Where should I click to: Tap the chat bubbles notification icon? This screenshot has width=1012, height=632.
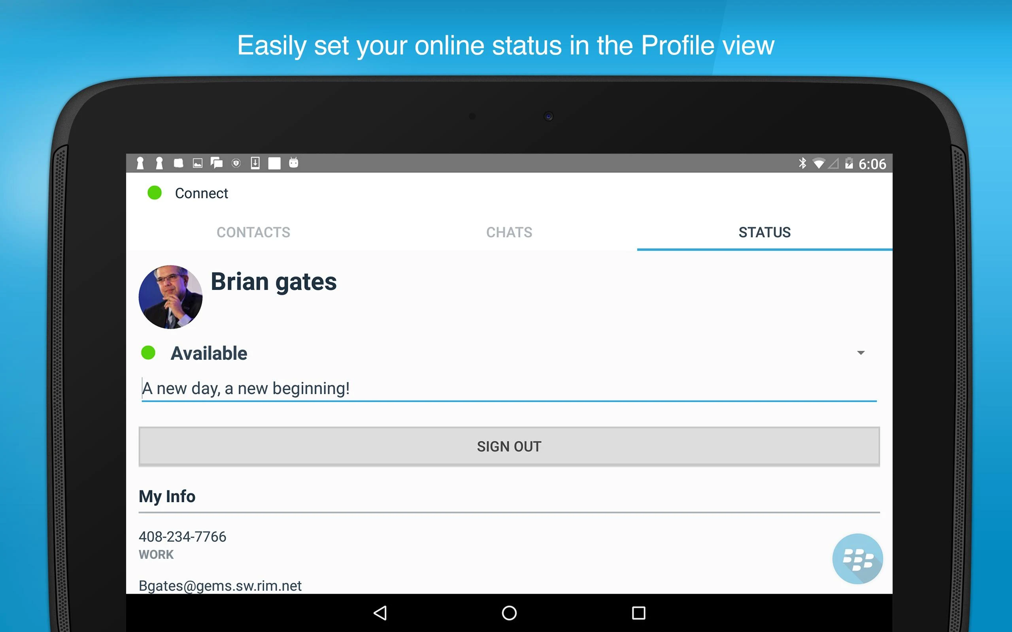click(x=217, y=163)
